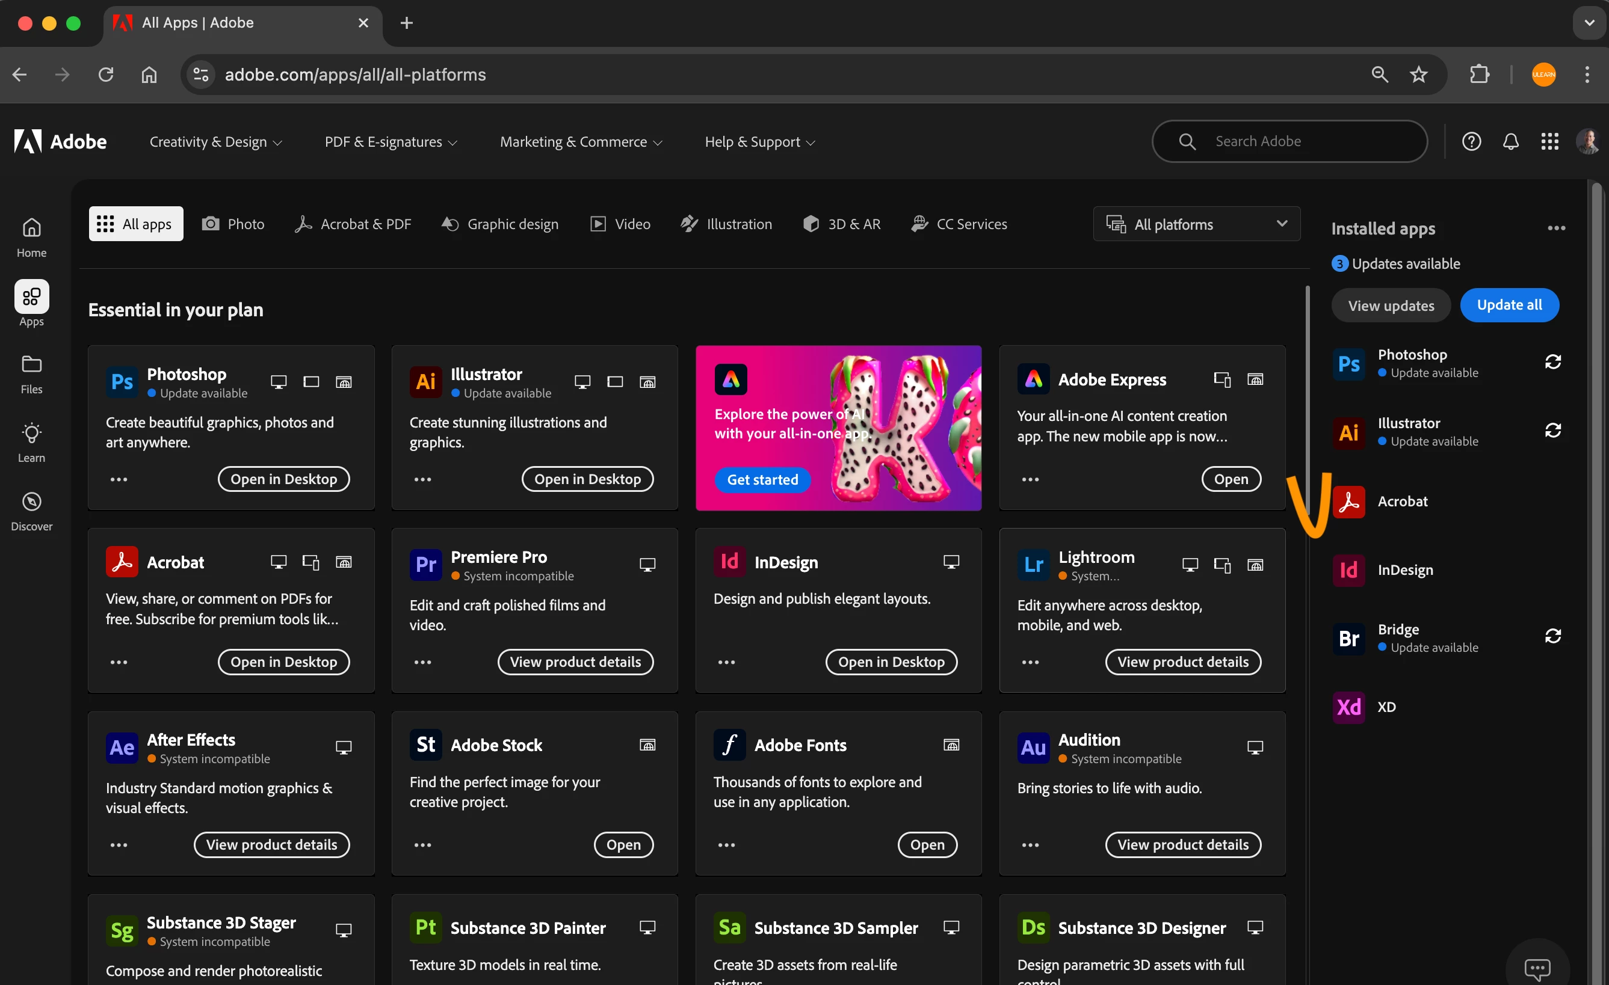This screenshot has width=1609, height=985.
Task: Open the chat support bubble
Action: coord(1537,968)
